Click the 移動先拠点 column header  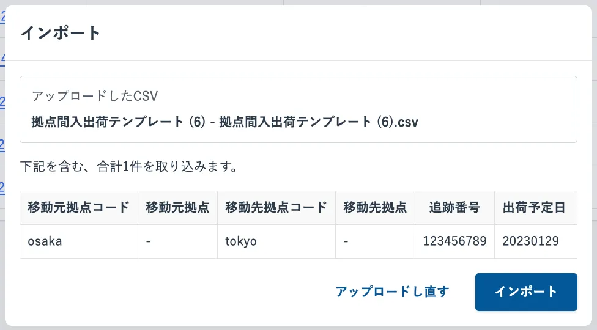[375, 207]
